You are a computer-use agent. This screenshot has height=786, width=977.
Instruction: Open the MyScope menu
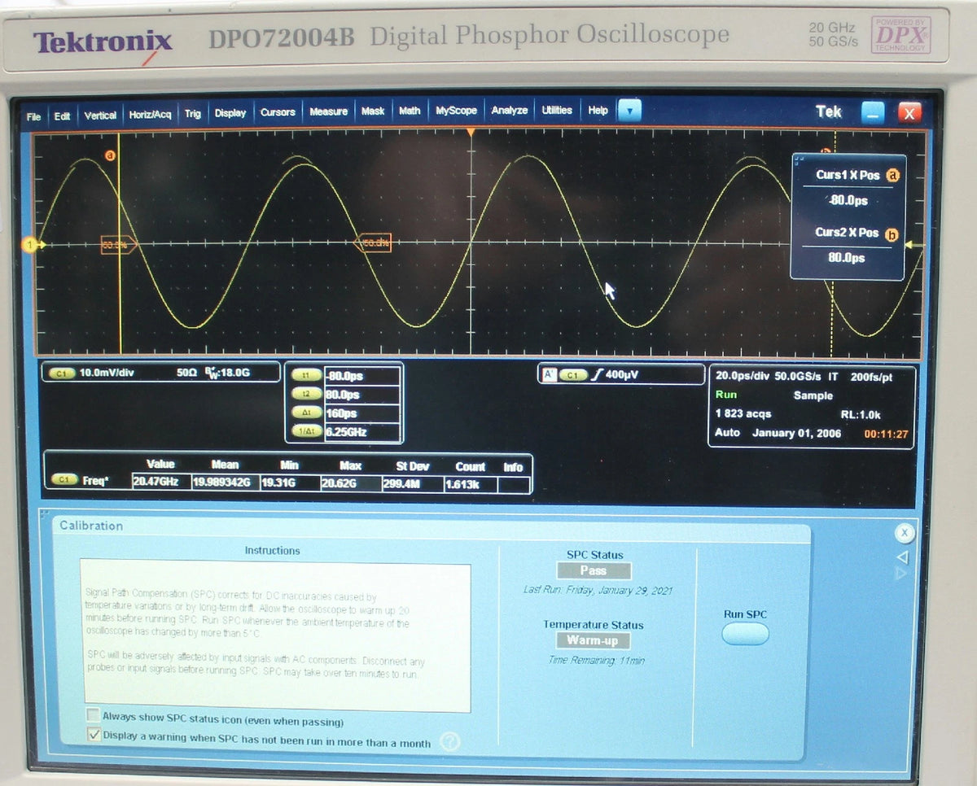coord(456,110)
